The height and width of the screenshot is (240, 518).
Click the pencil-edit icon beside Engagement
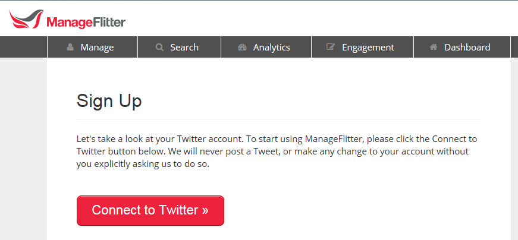coord(331,47)
